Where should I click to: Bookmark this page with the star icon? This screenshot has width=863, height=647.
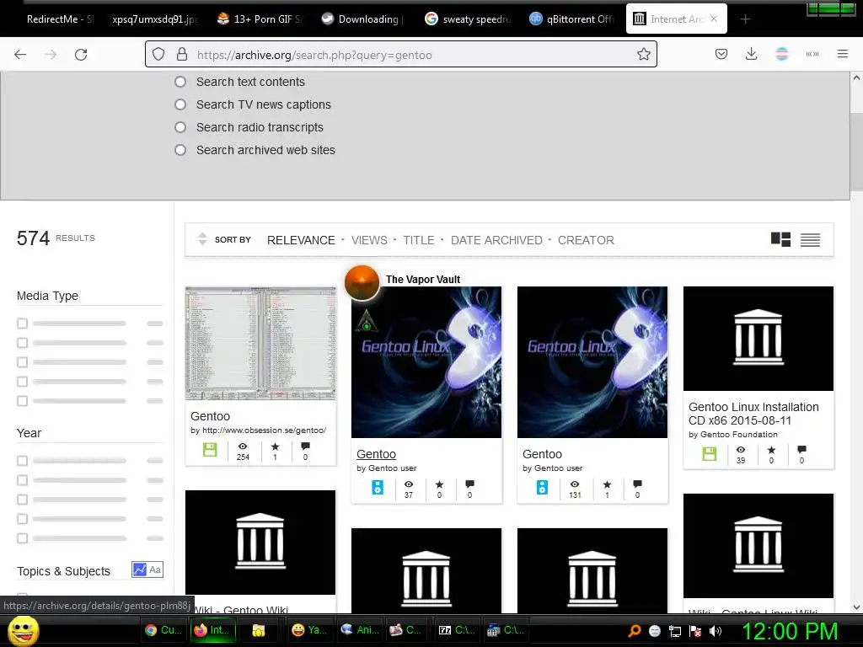coord(643,54)
